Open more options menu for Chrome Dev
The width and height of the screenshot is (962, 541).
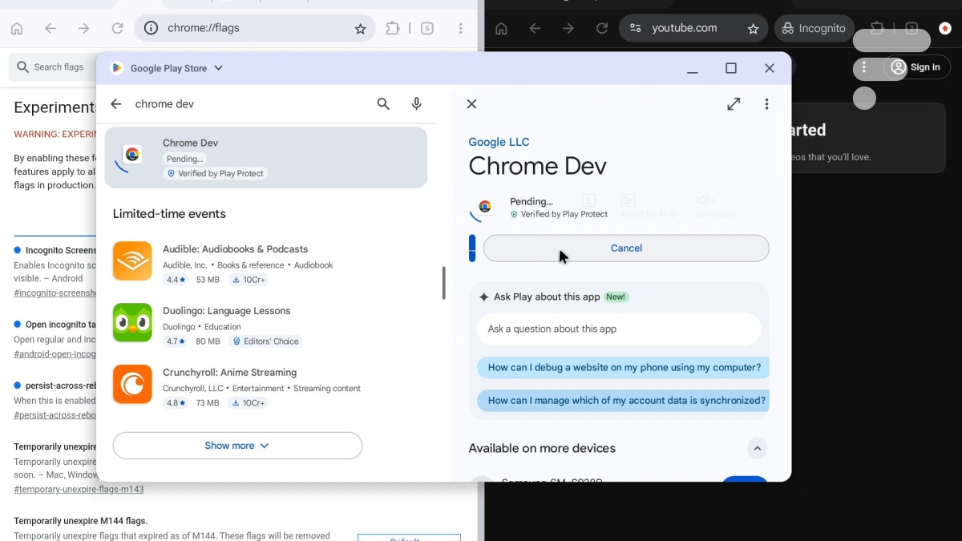point(766,104)
